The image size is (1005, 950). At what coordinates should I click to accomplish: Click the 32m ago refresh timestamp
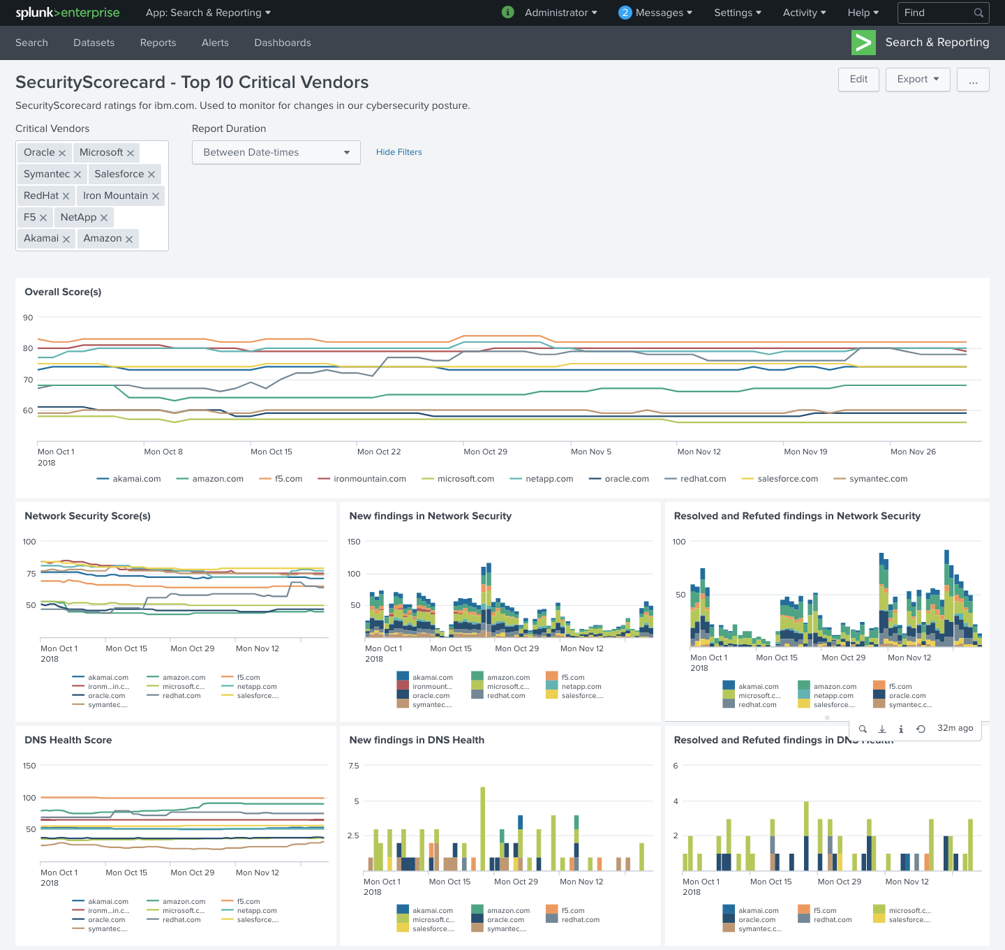pos(955,728)
